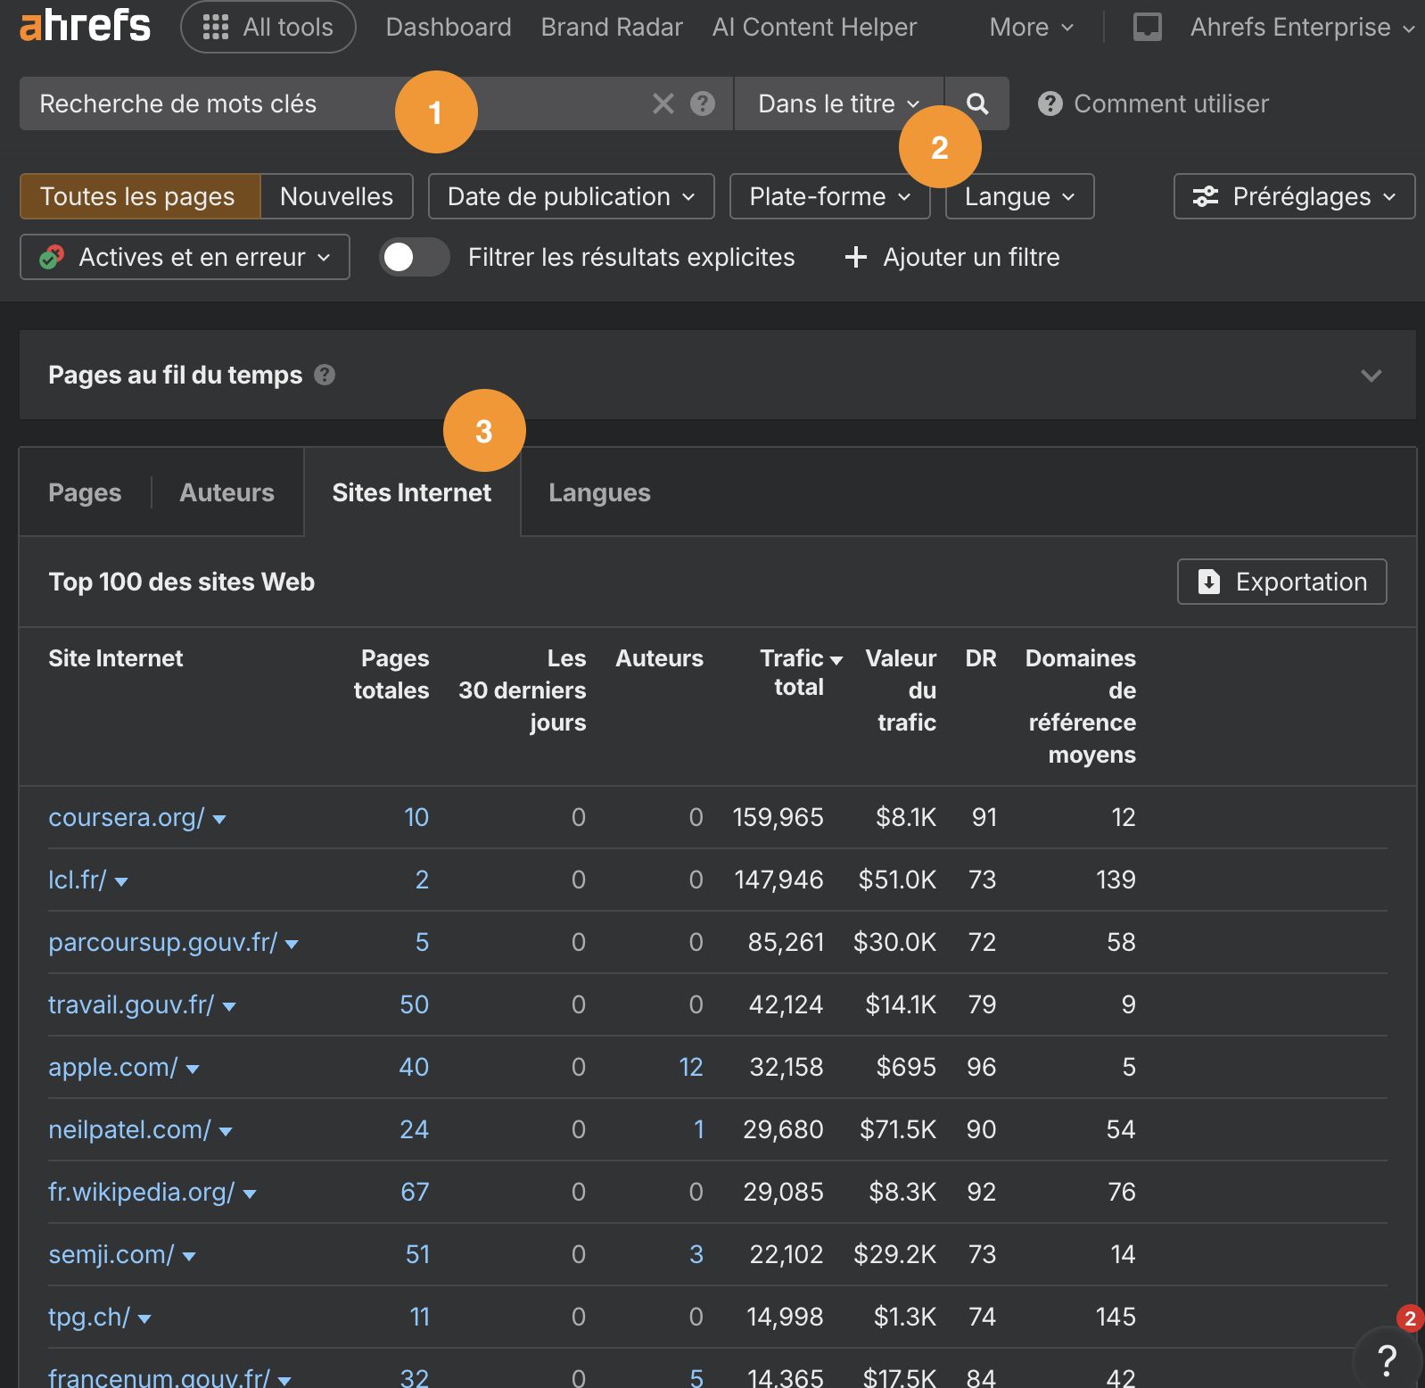Clear the search field with X icon
1425x1388 pixels.
point(663,103)
